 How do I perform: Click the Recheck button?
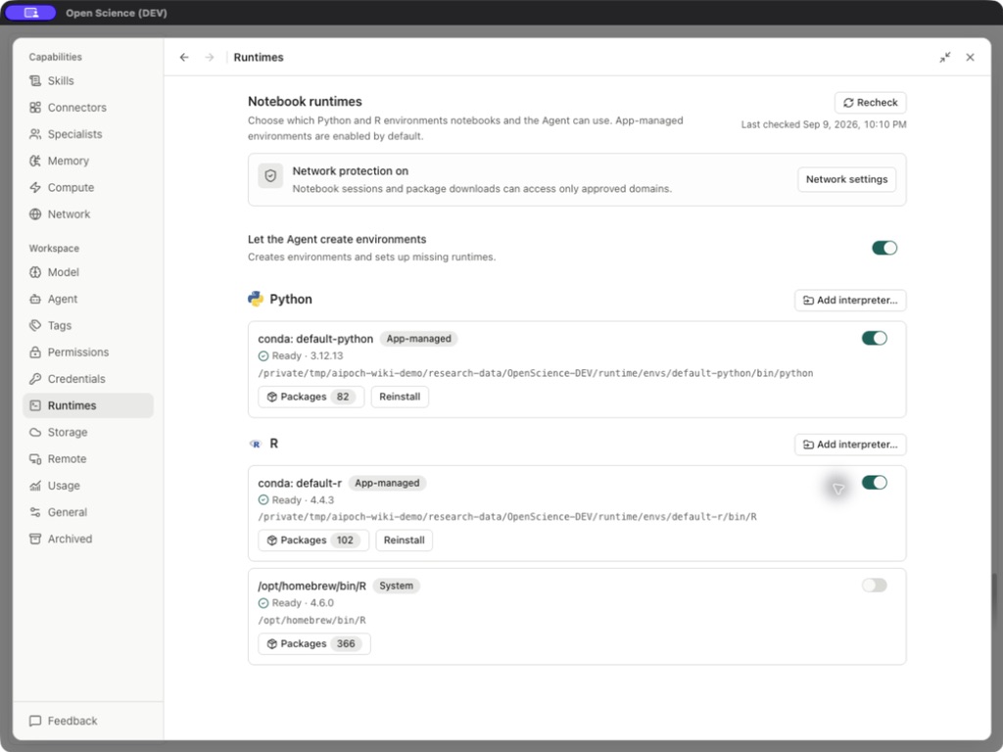tap(870, 102)
